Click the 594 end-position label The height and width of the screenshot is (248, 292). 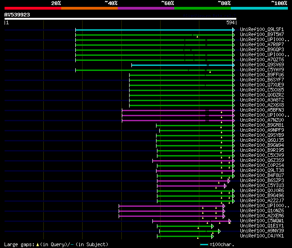click(230, 22)
